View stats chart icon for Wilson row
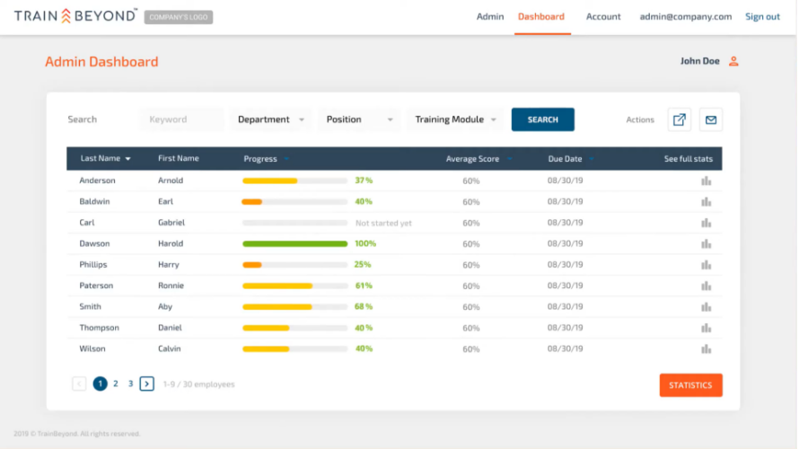This screenshot has height=449, width=799. tap(706, 349)
